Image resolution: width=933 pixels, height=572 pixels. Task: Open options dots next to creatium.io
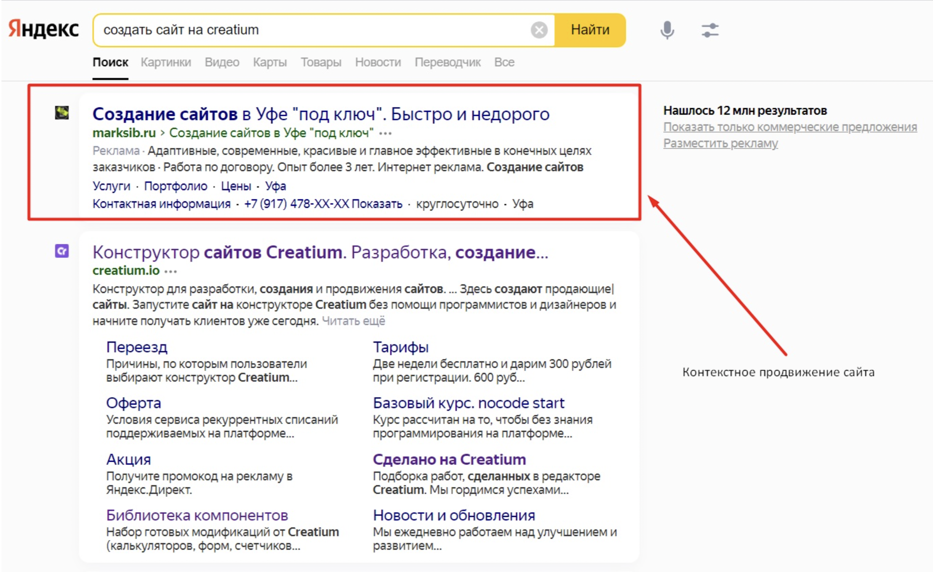(x=171, y=271)
